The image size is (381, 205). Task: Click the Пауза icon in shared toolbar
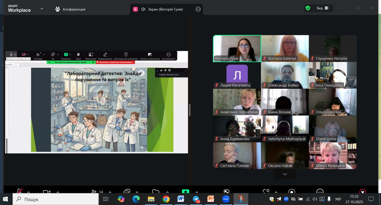78,55
